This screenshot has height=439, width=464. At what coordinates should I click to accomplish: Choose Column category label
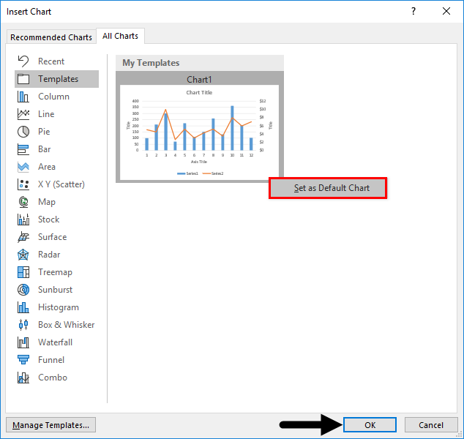(x=53, y=97)
